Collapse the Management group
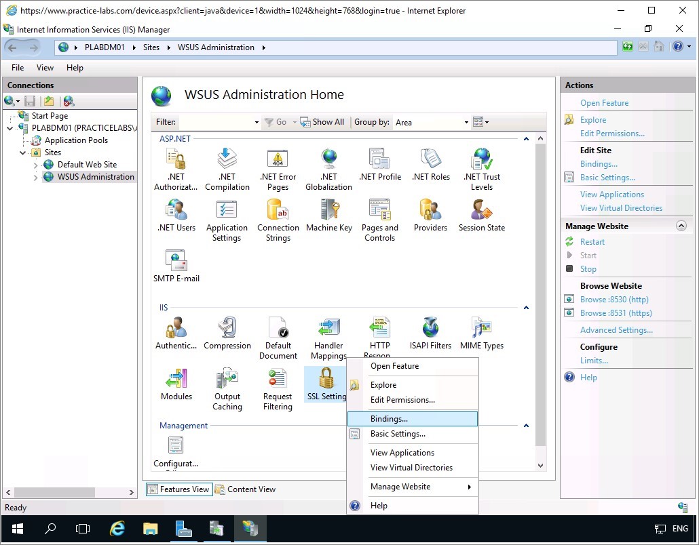Screen dimensions: 699x545 point(526,426)
